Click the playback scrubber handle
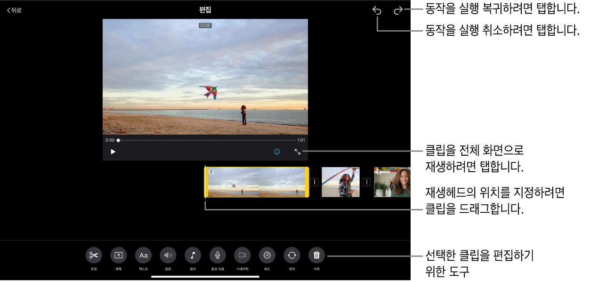 [118, 140]
